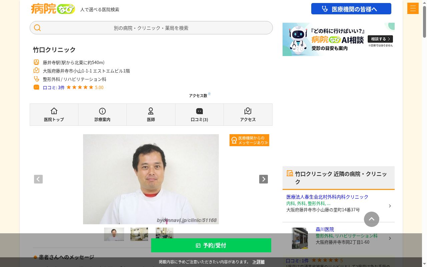Viewport: 427px width, 267px height.
Task: Select the doctor portrait thumbnail
Action: (x=114, y=234)
